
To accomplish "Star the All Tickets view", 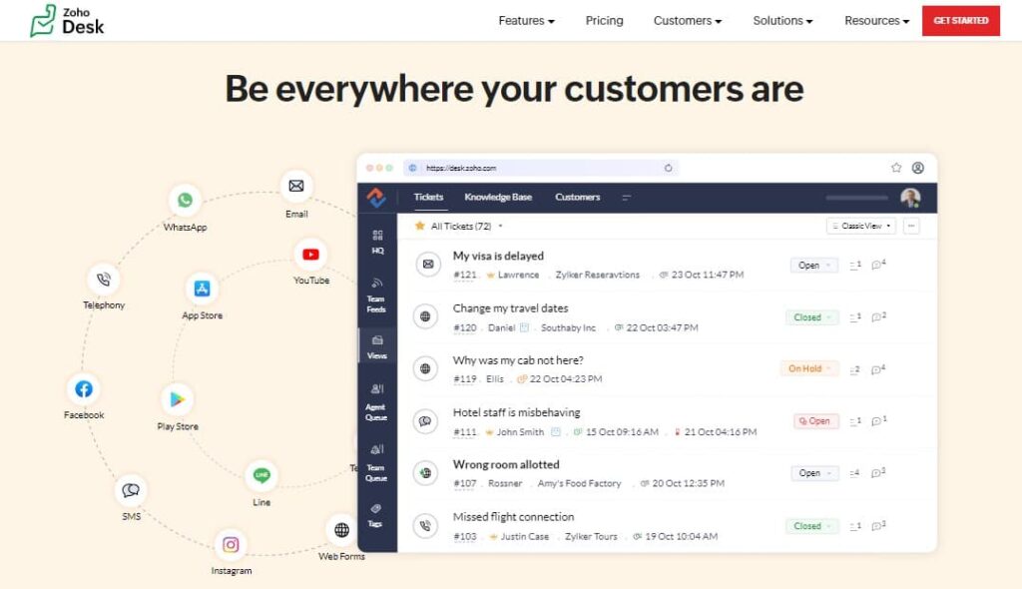I will pyautogui.click(x=420, y=226).
